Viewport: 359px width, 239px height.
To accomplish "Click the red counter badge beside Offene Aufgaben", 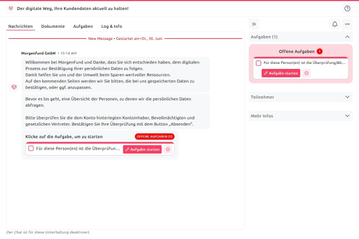I will pos(319,52).
